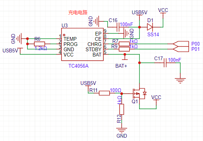
Task: Select the D1 diode symbol
Action: point(150,27)
